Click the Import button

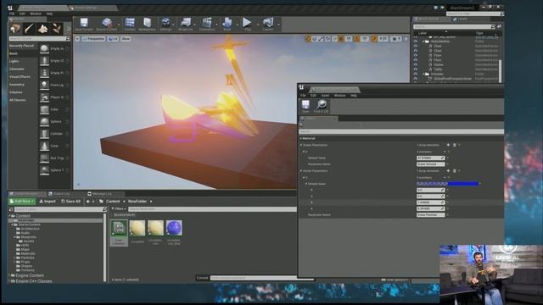coord(48,202)
